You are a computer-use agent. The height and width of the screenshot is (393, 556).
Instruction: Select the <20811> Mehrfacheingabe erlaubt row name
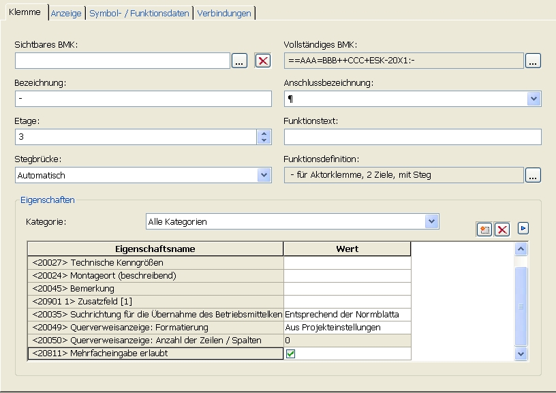(x=155, y=353)
